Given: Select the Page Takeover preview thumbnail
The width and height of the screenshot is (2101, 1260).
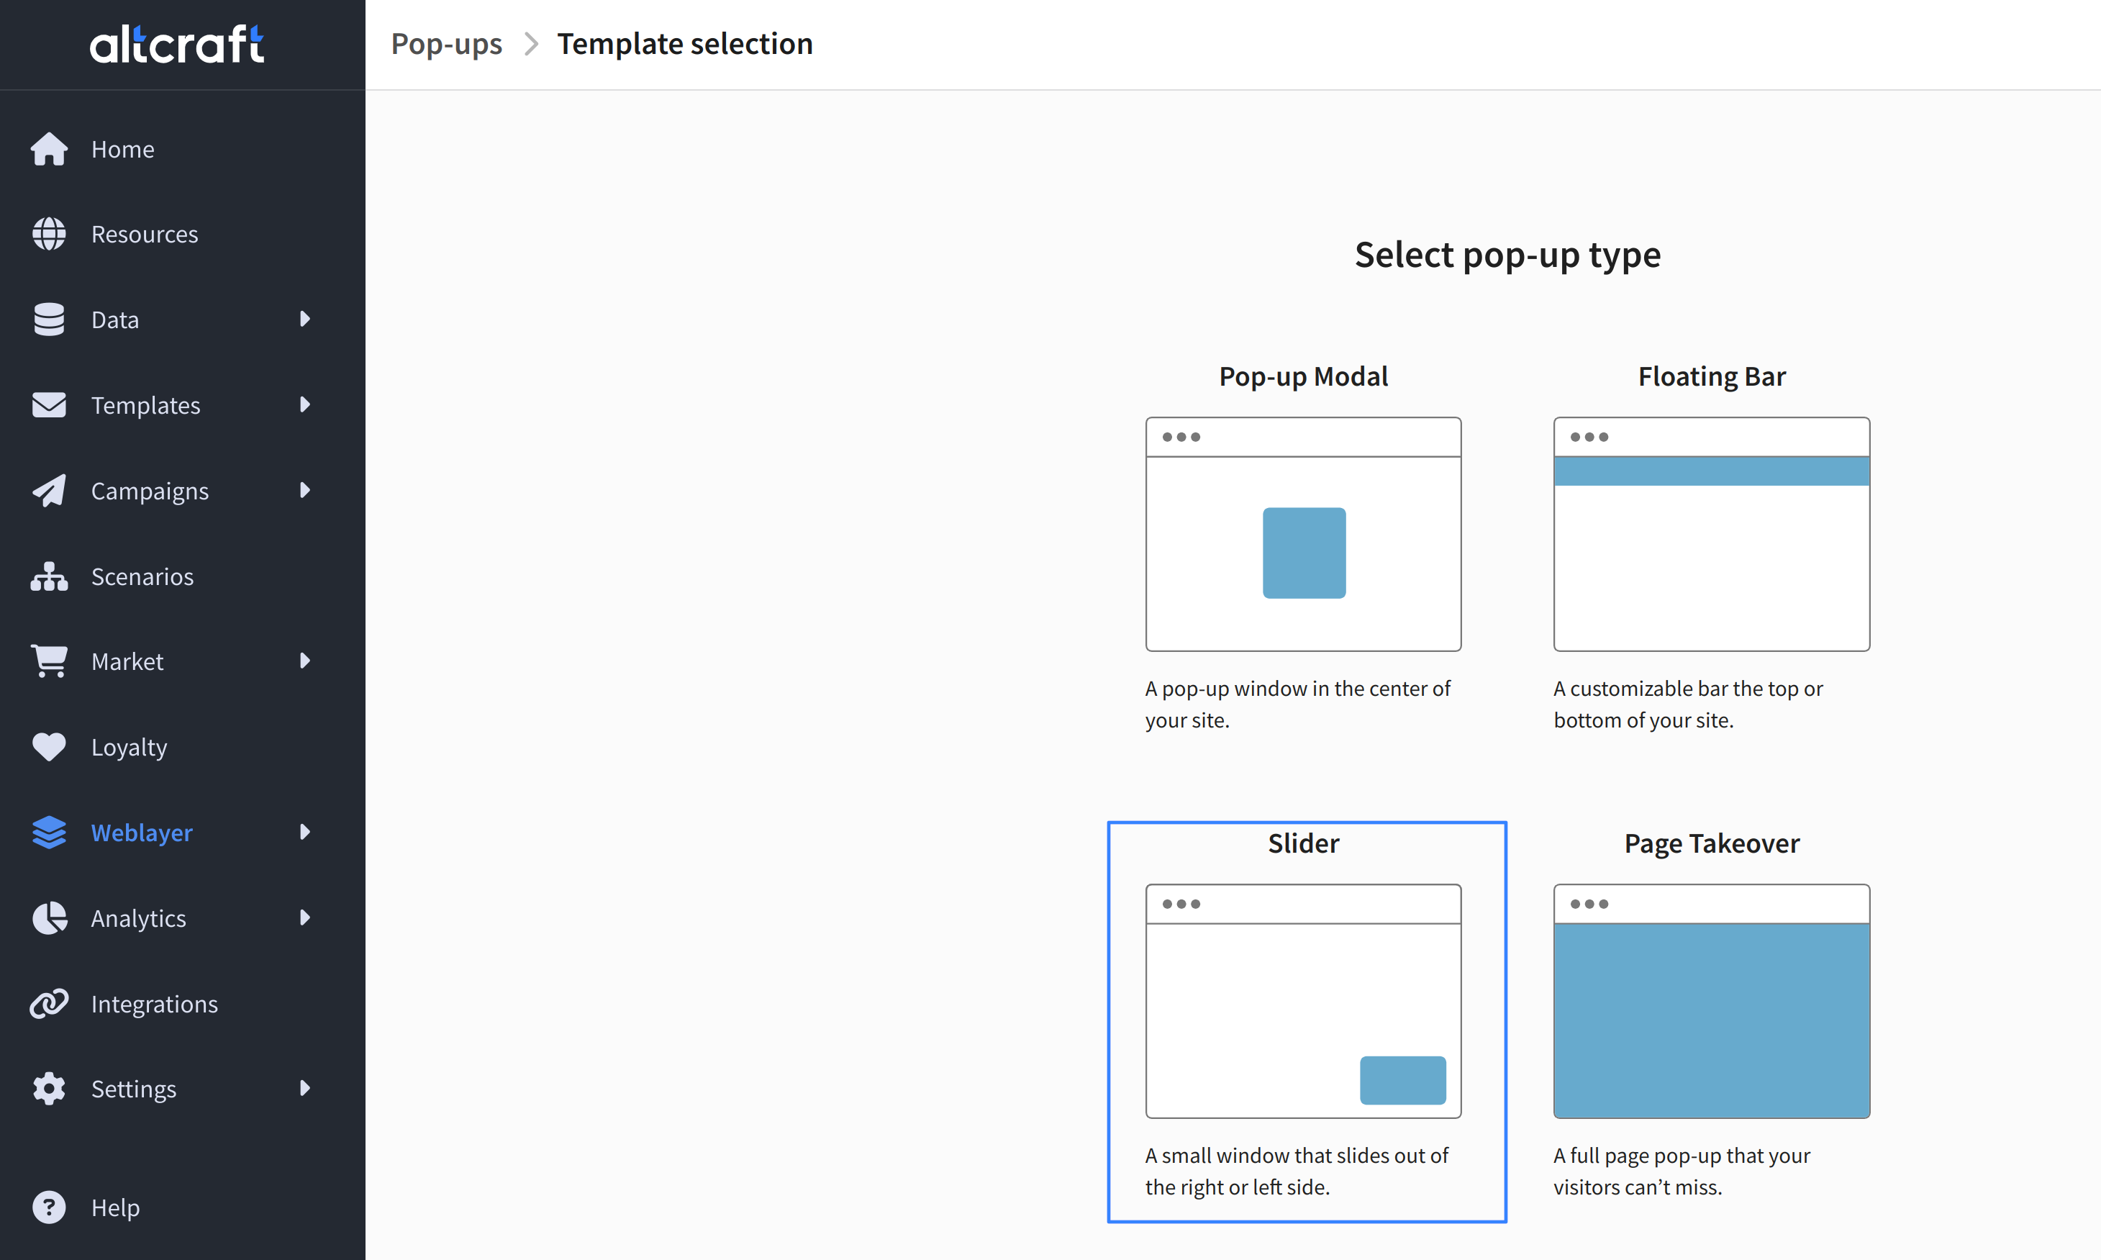Looking at the screenshot, I should coord(1711,1001).
